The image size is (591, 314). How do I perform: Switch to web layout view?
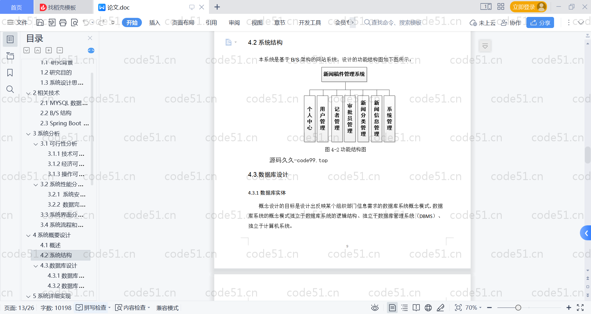428,308
